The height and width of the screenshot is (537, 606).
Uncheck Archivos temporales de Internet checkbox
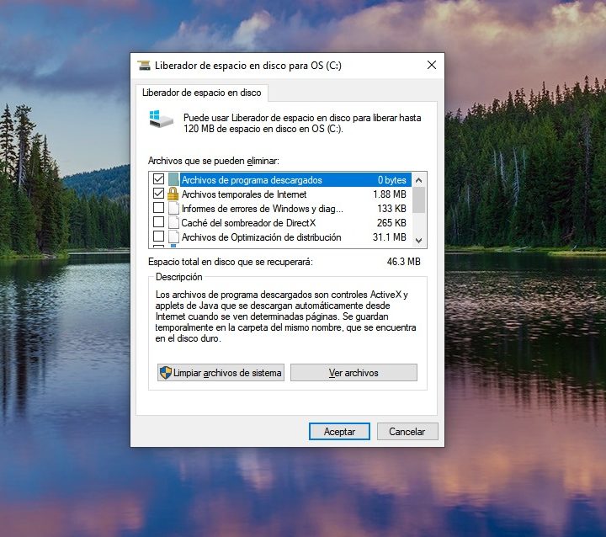(158, 194)
